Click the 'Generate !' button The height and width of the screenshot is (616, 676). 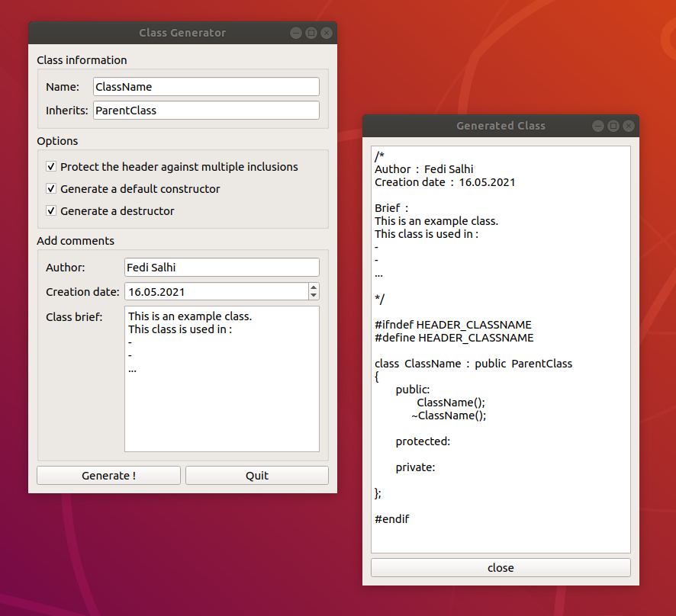point(108,476)
